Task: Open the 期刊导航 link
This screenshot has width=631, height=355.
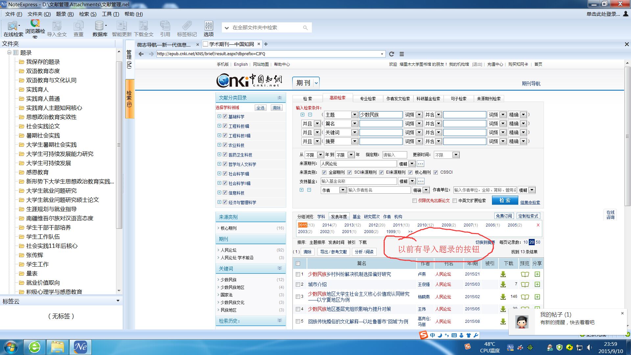Action: 531,83
